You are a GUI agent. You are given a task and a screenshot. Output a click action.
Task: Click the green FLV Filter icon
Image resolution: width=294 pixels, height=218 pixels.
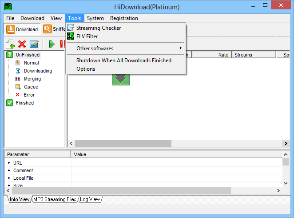click(71, 36)
